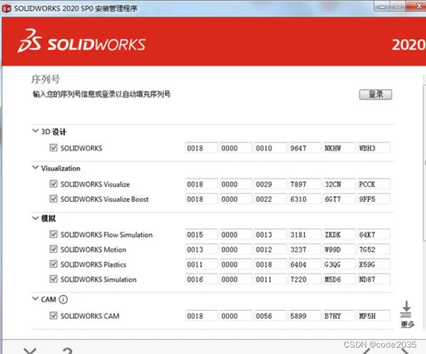Click CAM serial field B7HY
The width and height of the screenshot is (426, 354).
tap(339, 316)
